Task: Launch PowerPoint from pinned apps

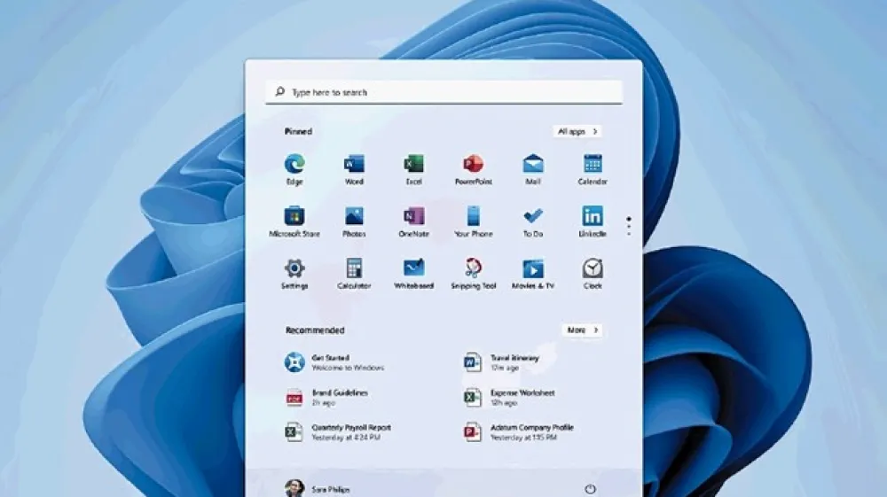Action: 474,169
